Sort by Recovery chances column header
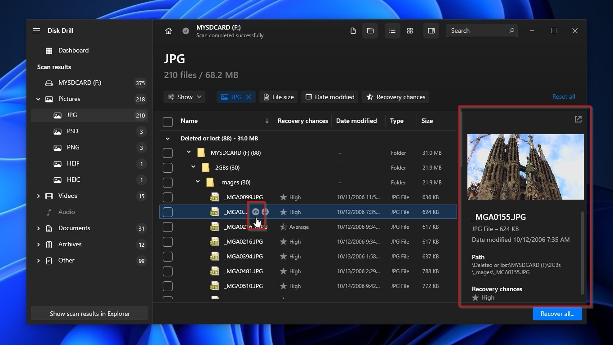The height and width of the screenshot is (345, 613). [303, 121]
